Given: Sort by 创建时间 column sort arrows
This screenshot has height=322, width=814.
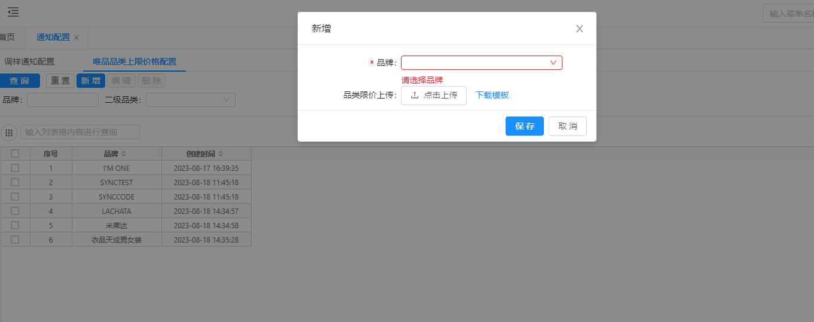Looking at the screenshot, I should 221,154.
